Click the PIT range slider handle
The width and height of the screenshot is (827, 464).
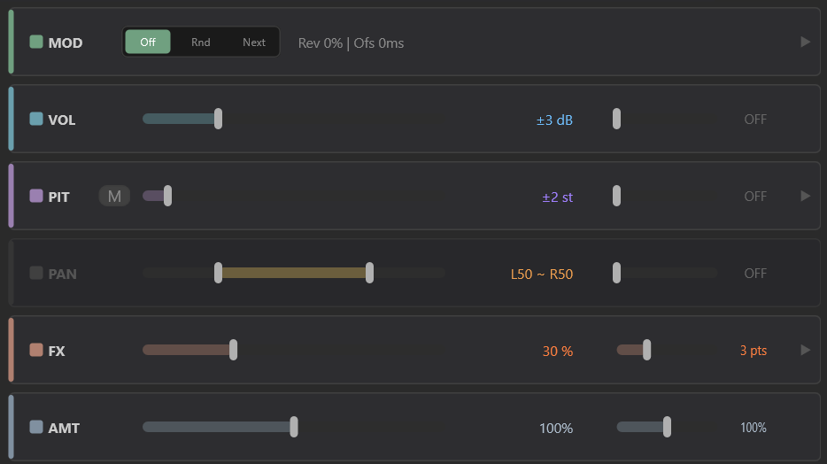[x=167, y=196]
